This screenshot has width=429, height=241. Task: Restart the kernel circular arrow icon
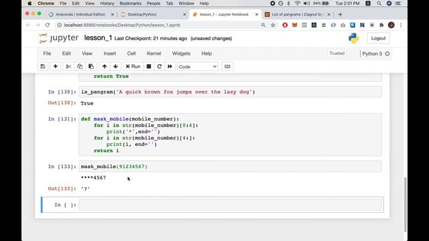160,66
